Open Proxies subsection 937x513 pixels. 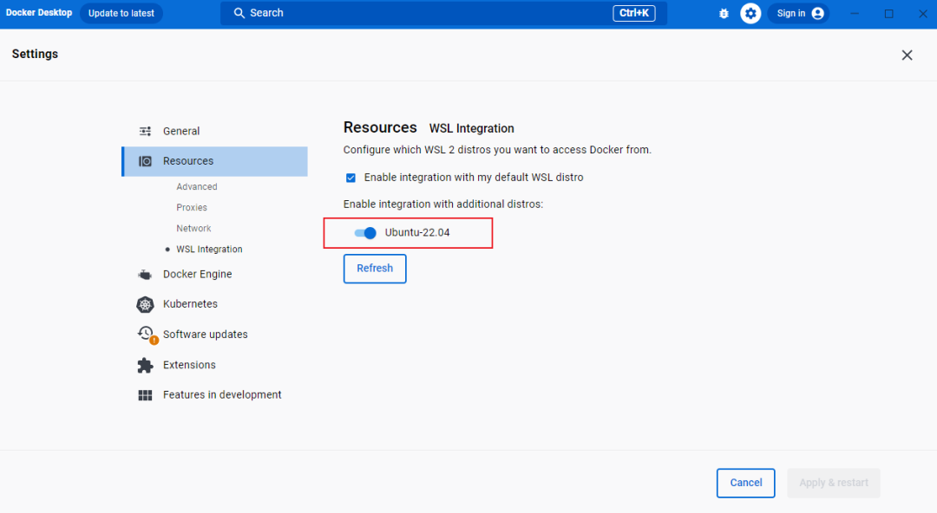pos(192,208)
